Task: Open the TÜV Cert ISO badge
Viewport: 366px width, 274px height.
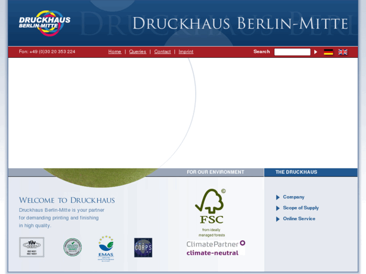Action: [32, 247]
